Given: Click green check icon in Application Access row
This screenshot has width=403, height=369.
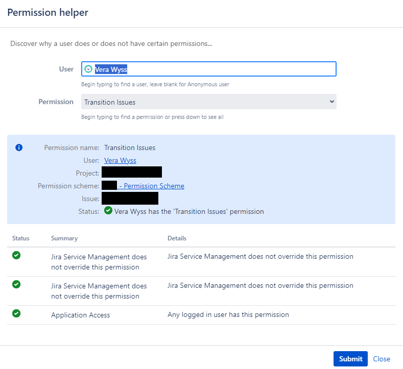Looking at the screenshot, I should coord(16,313).
